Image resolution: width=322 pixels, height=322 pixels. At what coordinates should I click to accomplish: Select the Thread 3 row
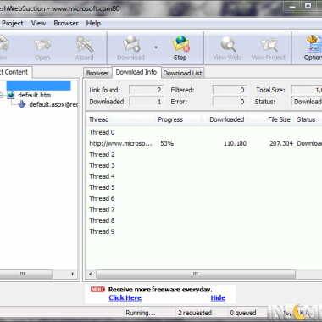[x=203, y=165]
